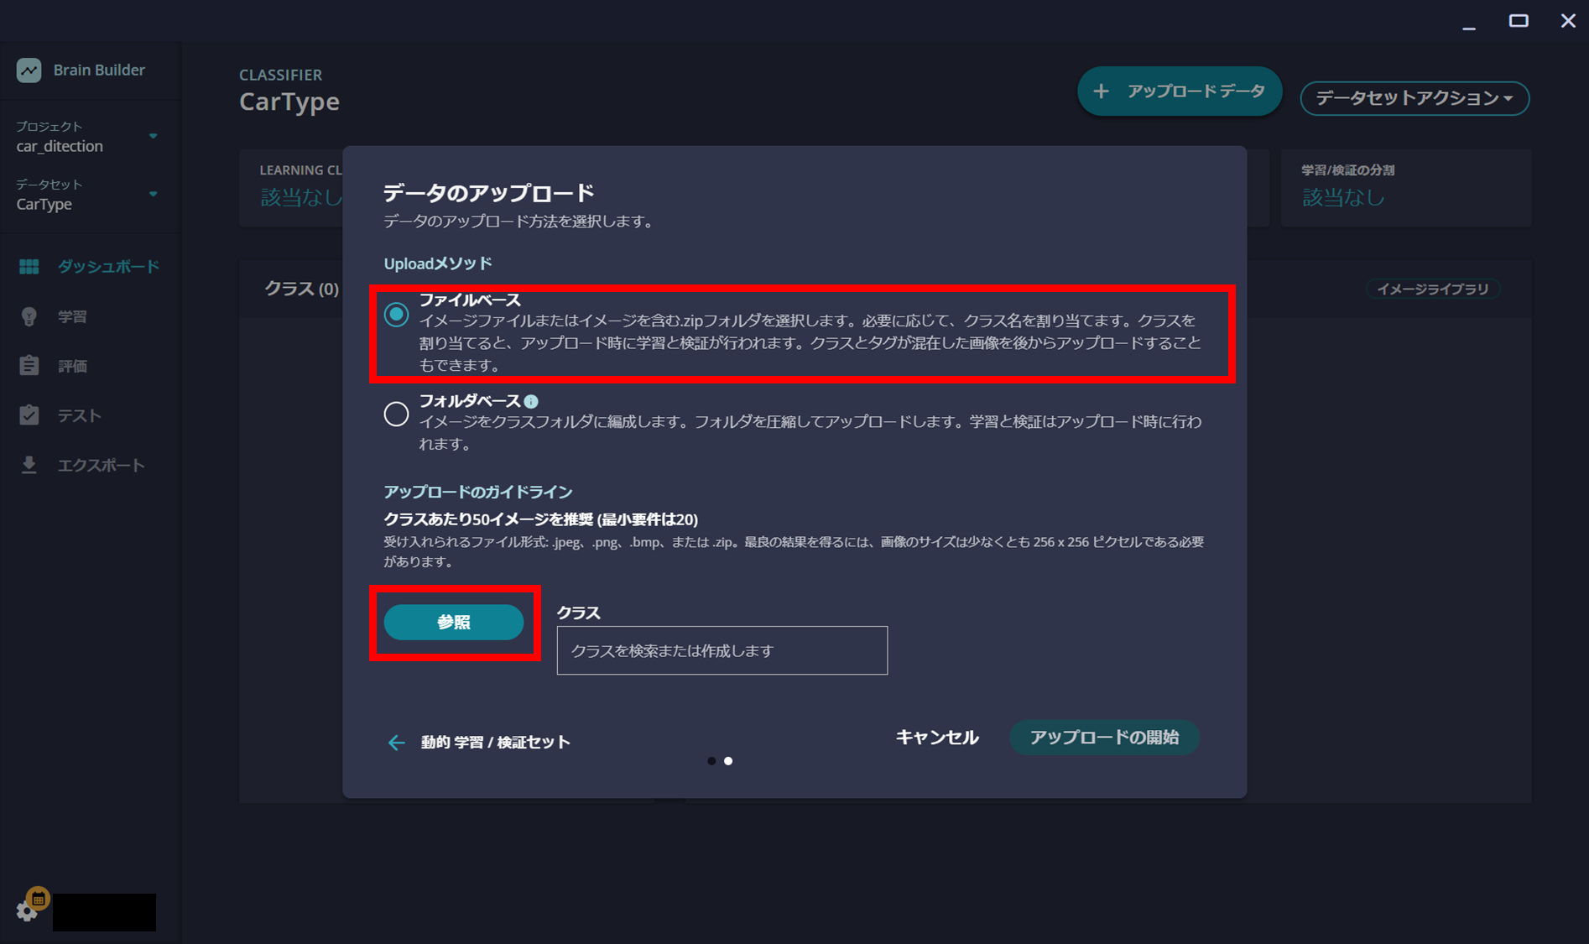Click the エクスポート download icon
The image size is (1589, 944).
[29, 465]
